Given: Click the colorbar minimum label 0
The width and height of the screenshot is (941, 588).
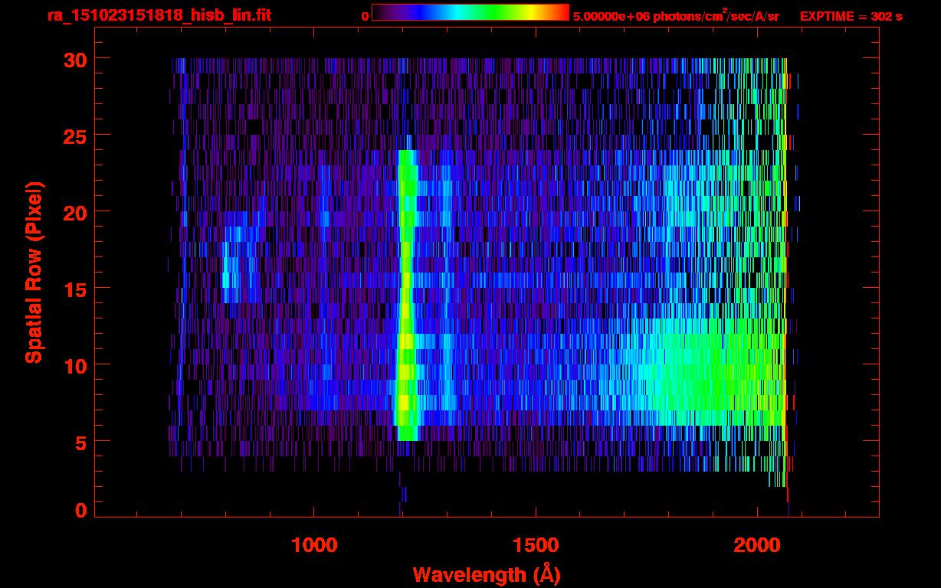Looking at the screenshot, I should [365, 16].
